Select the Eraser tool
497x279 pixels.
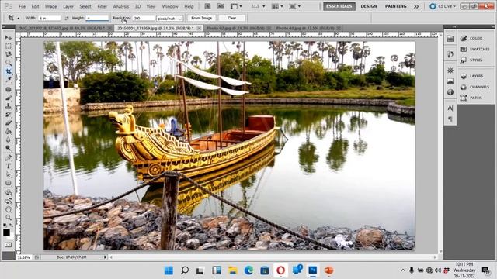(9, 123)
